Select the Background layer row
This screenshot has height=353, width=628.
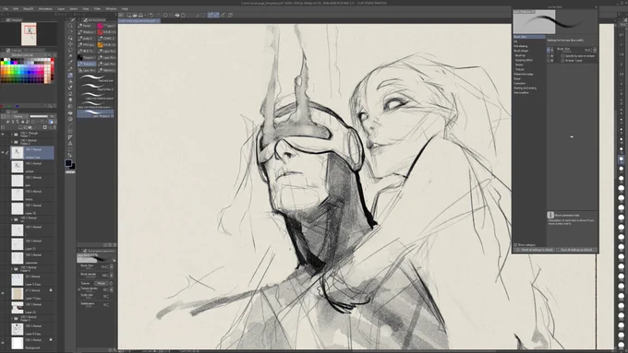tap(33, 343)
